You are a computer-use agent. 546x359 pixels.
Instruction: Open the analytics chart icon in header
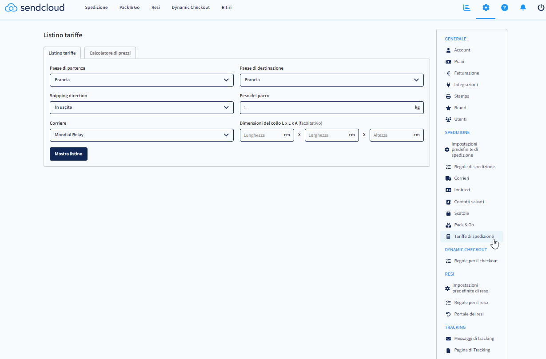pyautogui.click(x=466, y=8)
